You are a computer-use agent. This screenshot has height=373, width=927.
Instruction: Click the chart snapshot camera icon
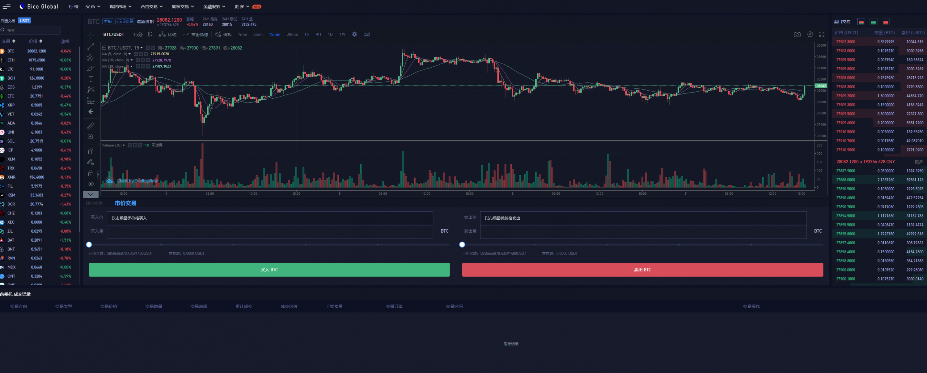click(x=797, y=35)
